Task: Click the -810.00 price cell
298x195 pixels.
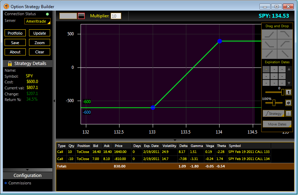Action: pyautogui.click(x=120, y=159)
